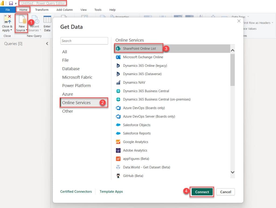Image resolution: width=276 pixels, height=208 pixels.
Task: Select the Online Services category
Action: [x=84, y=103]
